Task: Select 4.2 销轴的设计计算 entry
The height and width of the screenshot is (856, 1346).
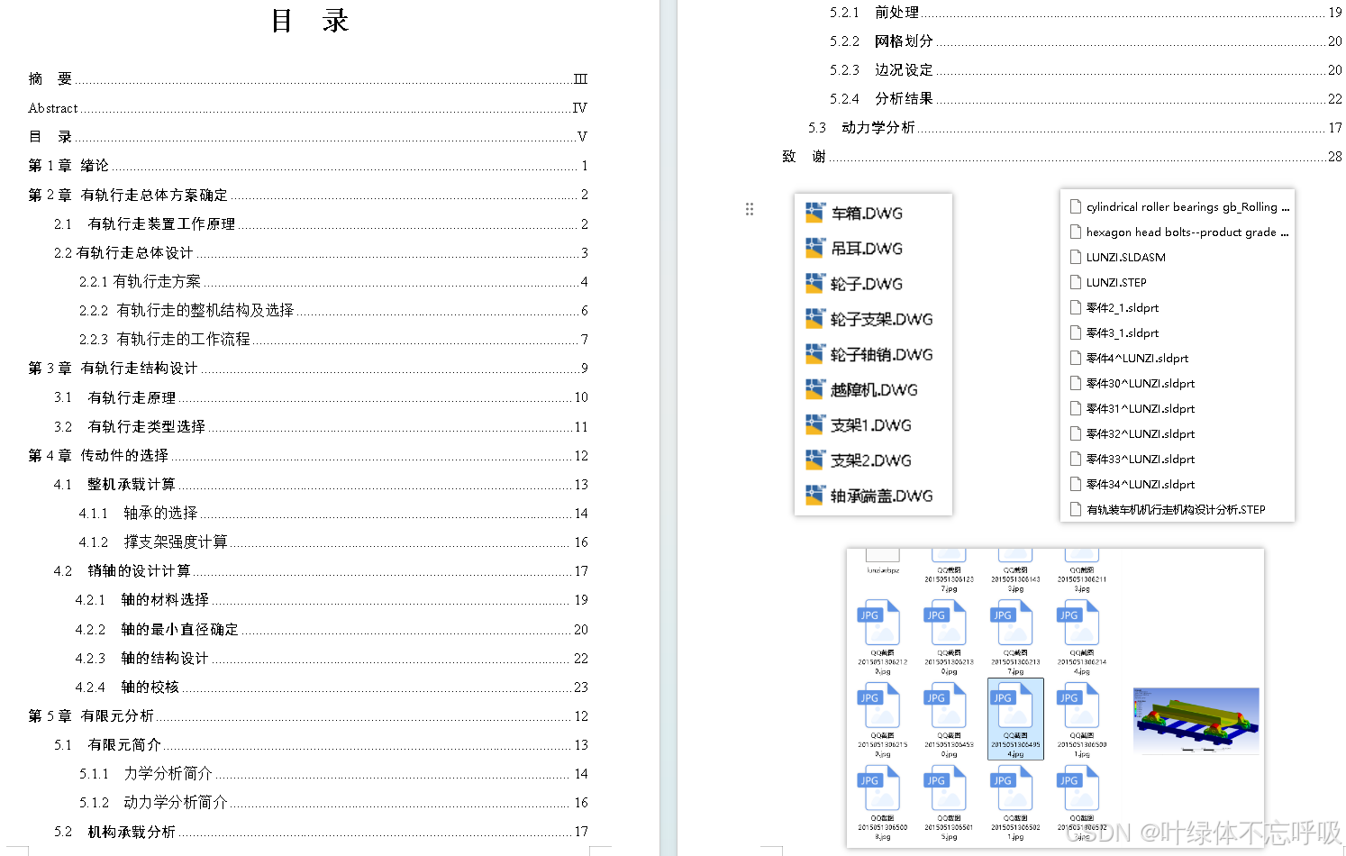Action: pos(321,570)
